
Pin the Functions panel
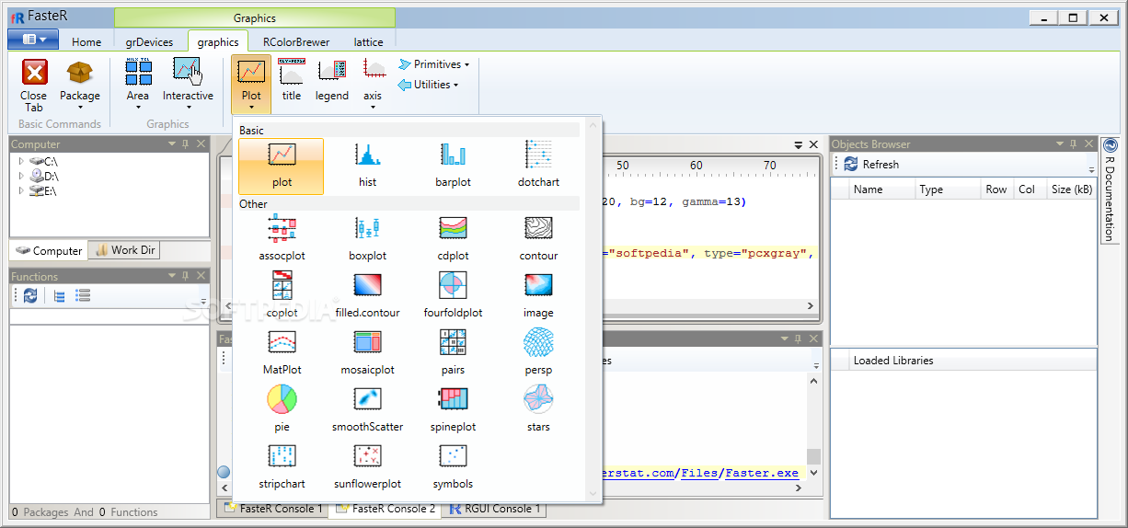(186, 276)
